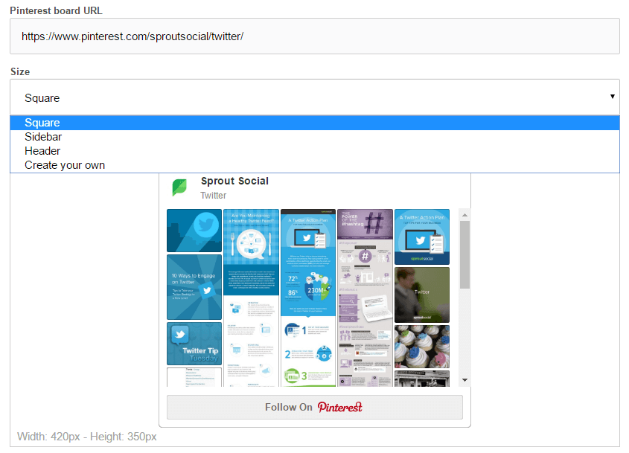Screen dimensions: 629x453
Task: Pick the Header size option
Action: click(x=314, y=151)
